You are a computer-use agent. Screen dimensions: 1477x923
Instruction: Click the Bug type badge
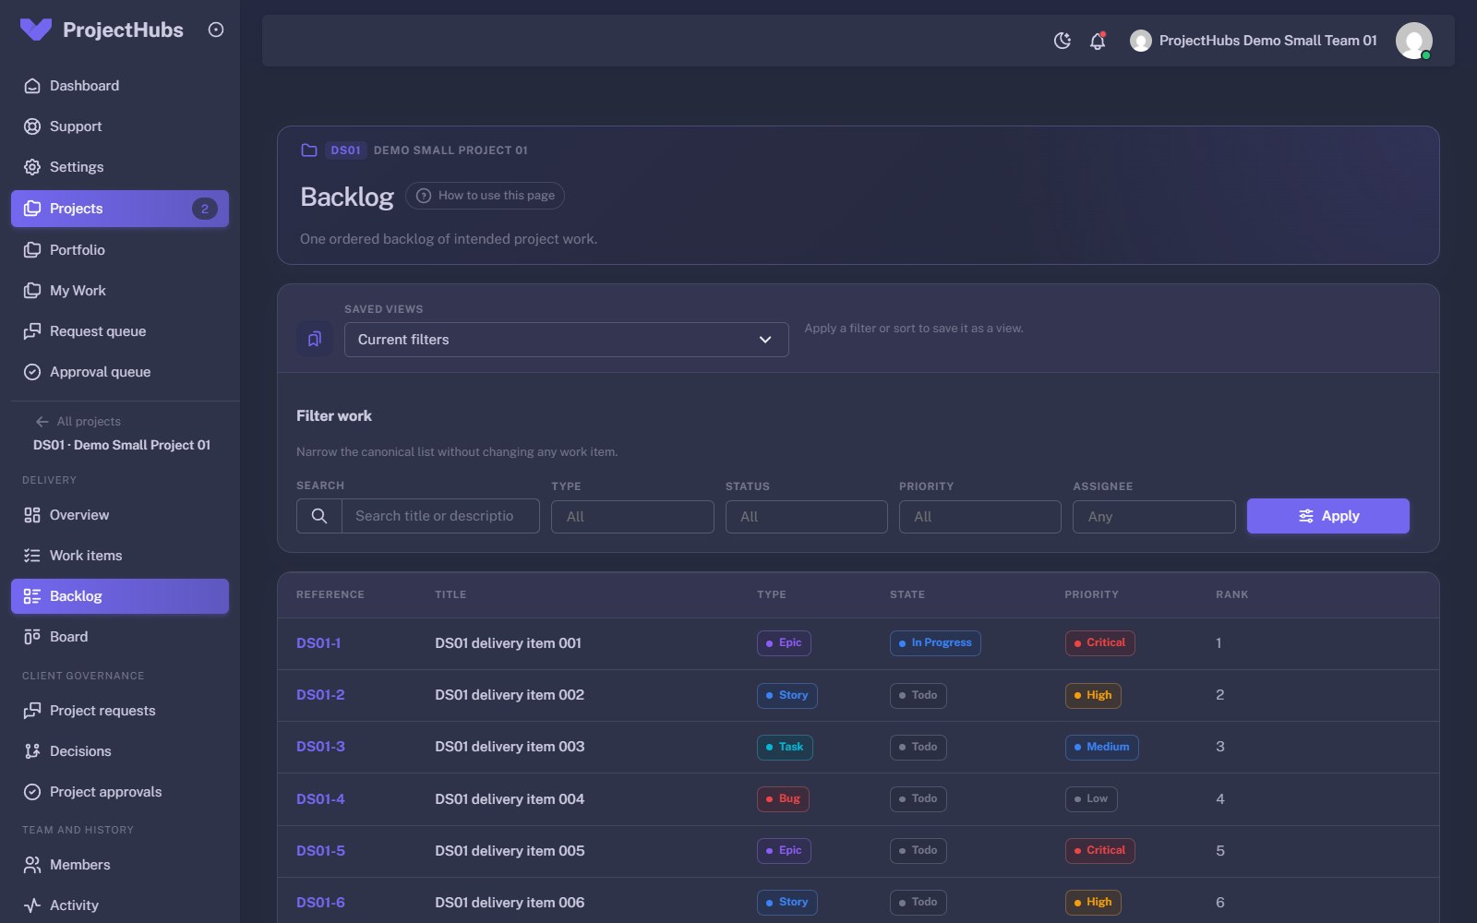(x=783, y=799)
